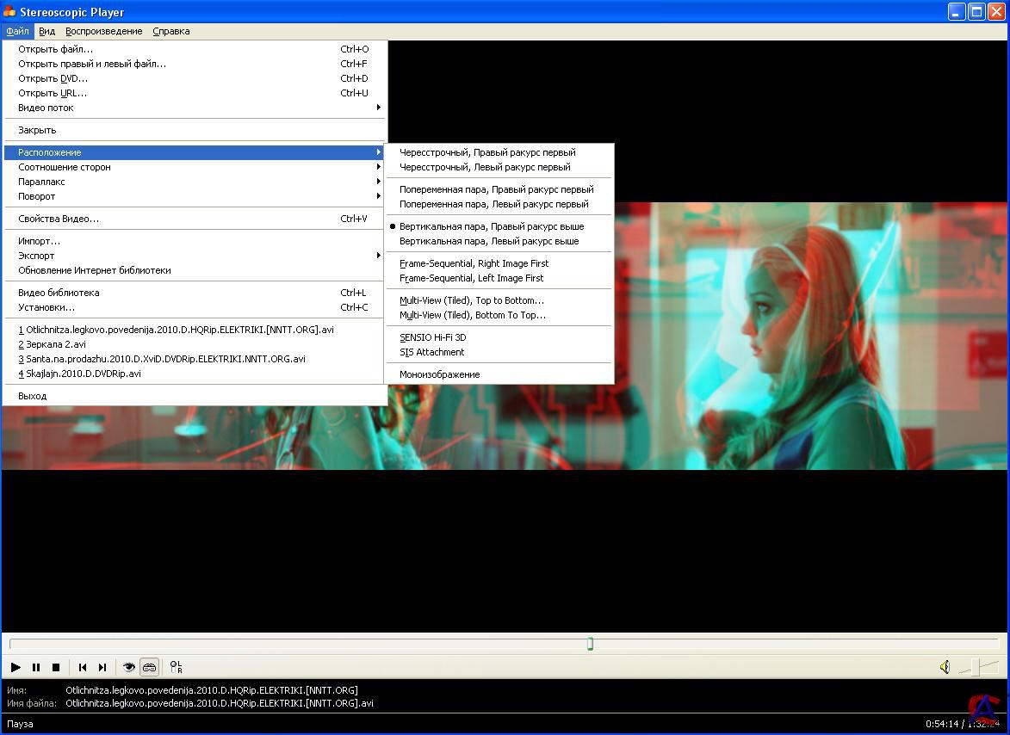Viewport: 1010px width, 735px height.
Task: Click the eye monoscopic view icon
Action: pos(129,667)
